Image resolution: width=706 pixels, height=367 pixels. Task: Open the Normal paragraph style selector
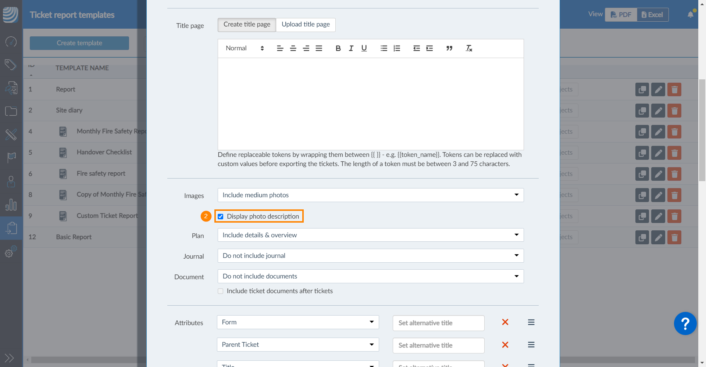coord(245,48)
